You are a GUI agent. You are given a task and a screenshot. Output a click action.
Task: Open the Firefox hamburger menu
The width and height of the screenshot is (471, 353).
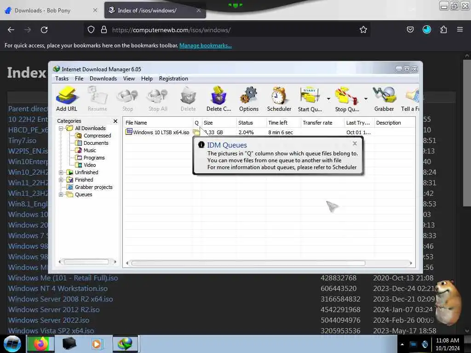point(460,29)
